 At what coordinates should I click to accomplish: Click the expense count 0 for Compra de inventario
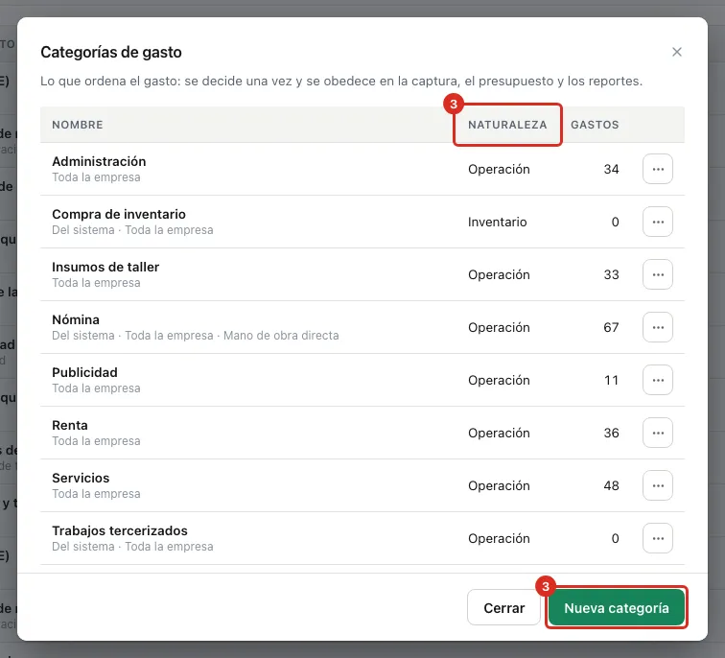point(615,222)
